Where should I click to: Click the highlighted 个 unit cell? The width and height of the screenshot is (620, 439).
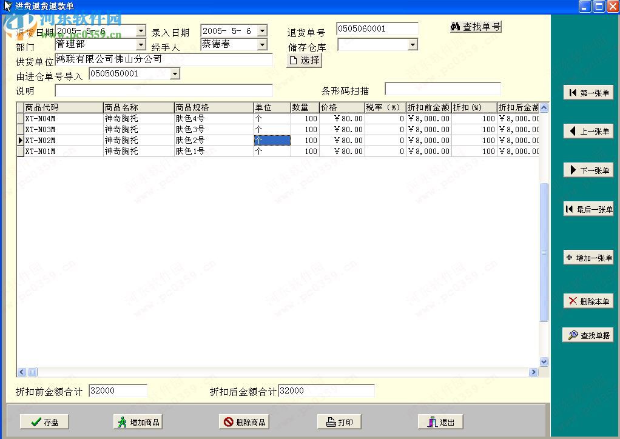point(272,140)
